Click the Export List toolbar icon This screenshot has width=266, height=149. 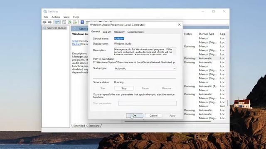(75, 22)
